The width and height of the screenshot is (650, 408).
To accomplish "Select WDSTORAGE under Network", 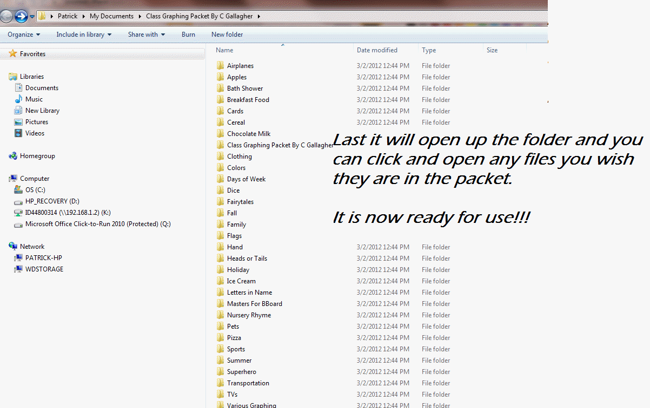I will click(x=44, y=269).
